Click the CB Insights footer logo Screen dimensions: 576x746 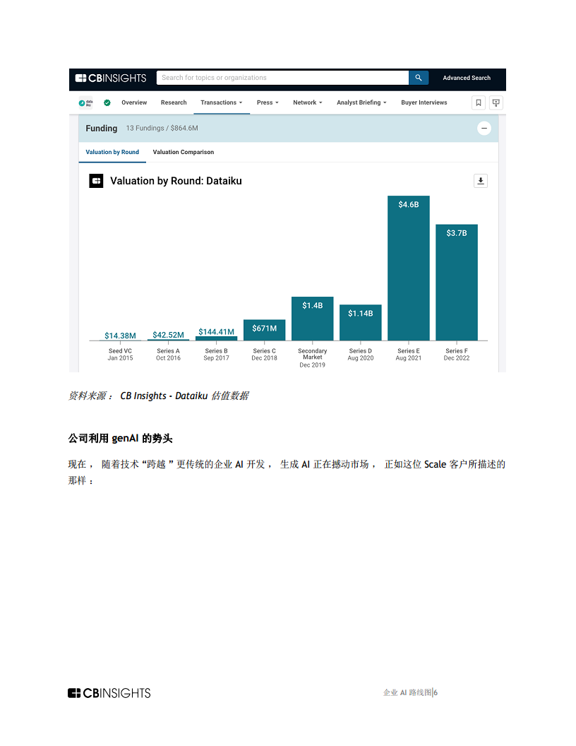[x=109, y=693]
